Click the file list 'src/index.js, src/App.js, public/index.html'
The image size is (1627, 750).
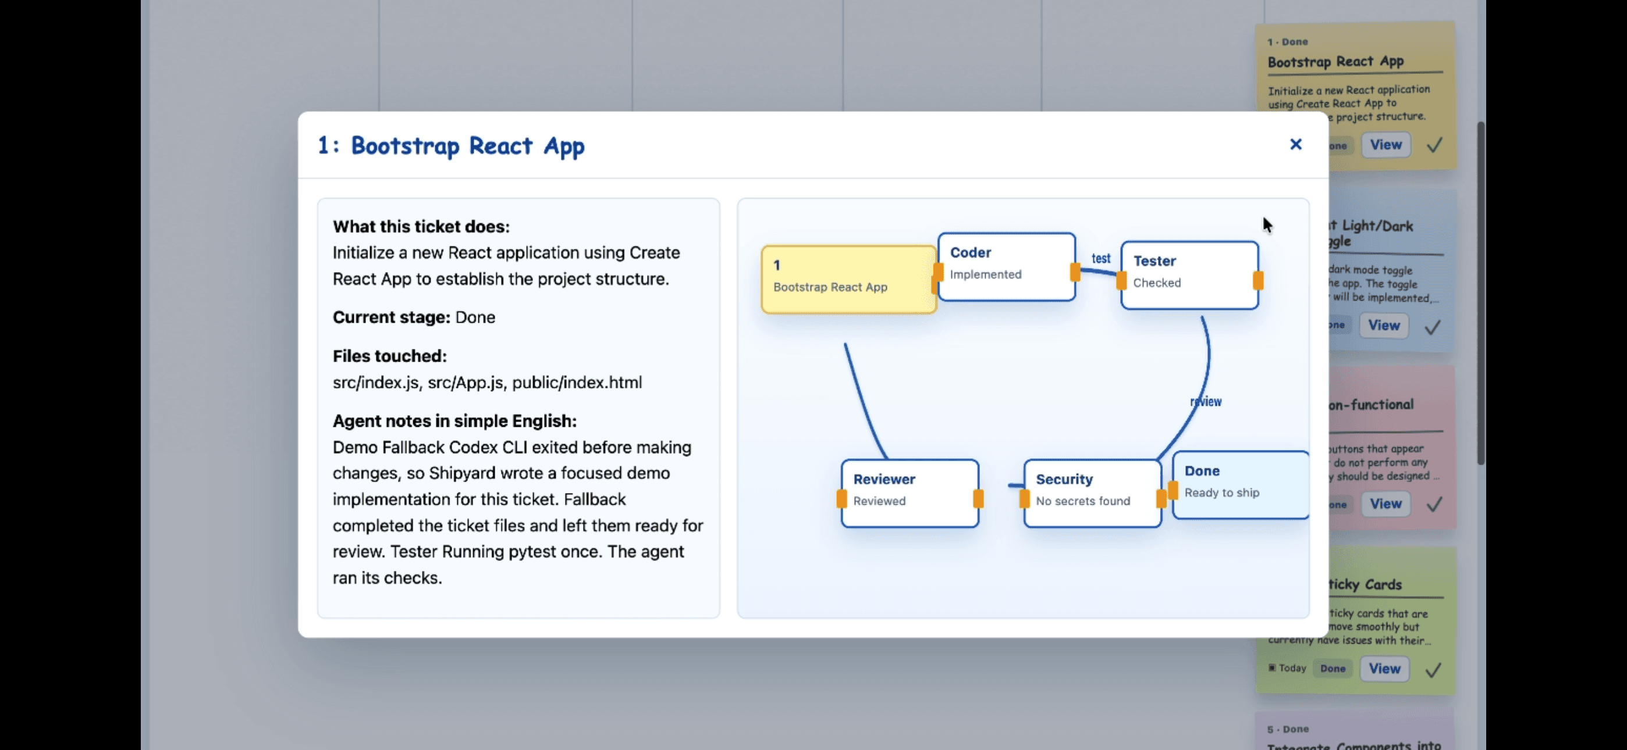[488, 383]
